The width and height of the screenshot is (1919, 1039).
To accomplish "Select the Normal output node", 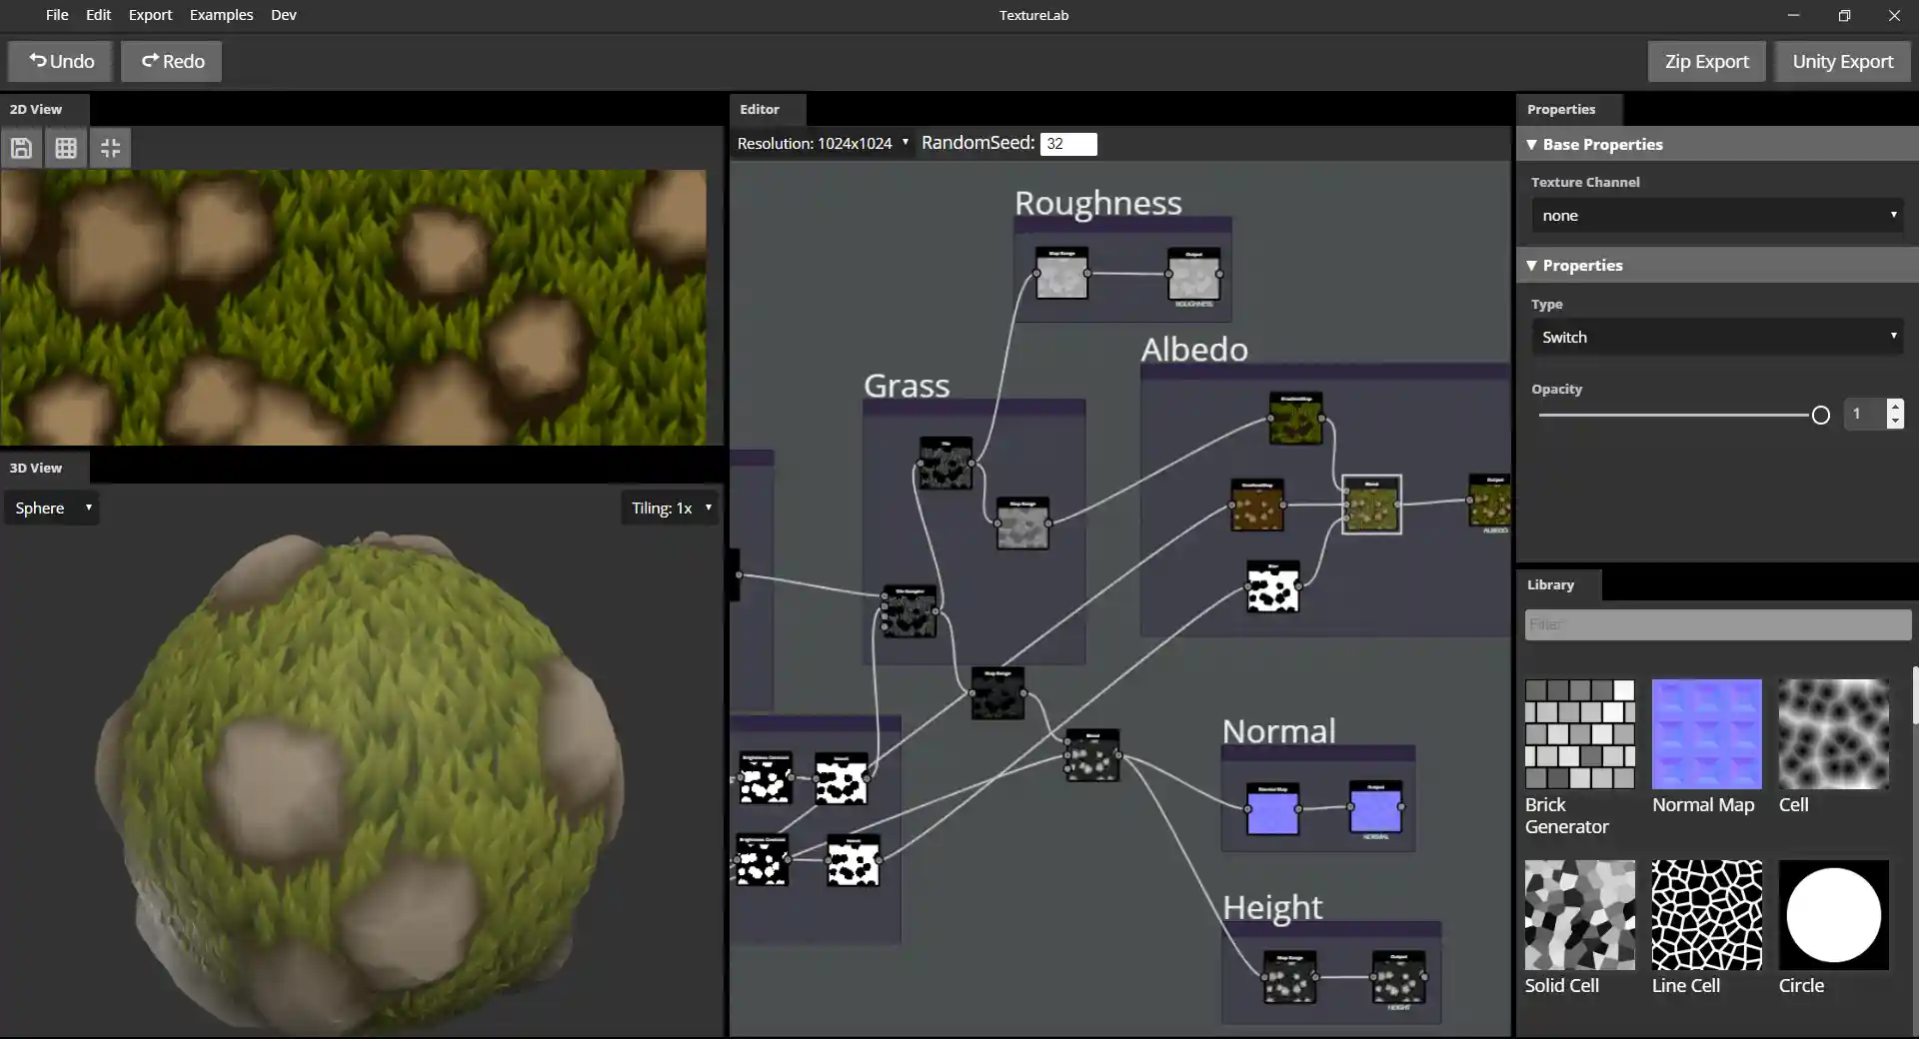I will click(1376, 807).
